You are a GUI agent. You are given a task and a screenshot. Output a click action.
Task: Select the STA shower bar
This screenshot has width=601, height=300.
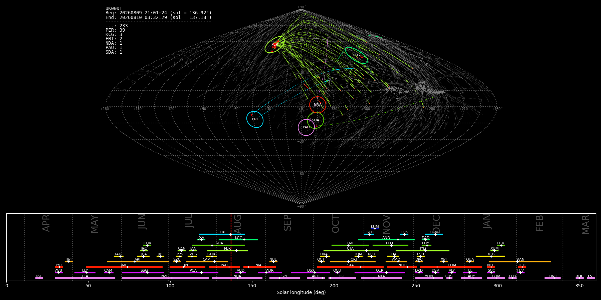[x=350, y=267]
